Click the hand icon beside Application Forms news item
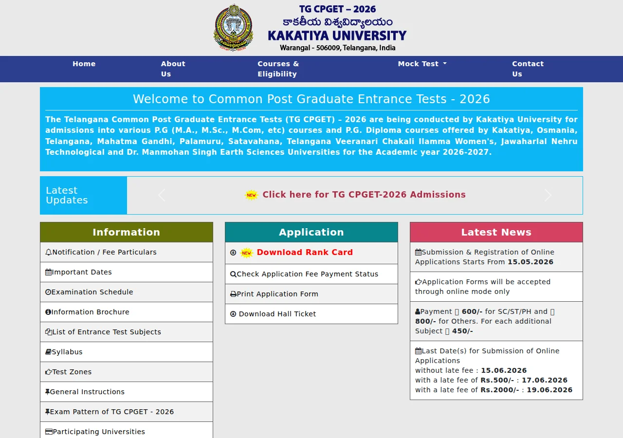This screenshot has width=623, height=438. 418,282
